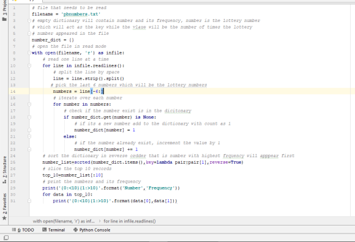
Task: Toggle tool window bars in status bar corner
Action: click(6, 238)
